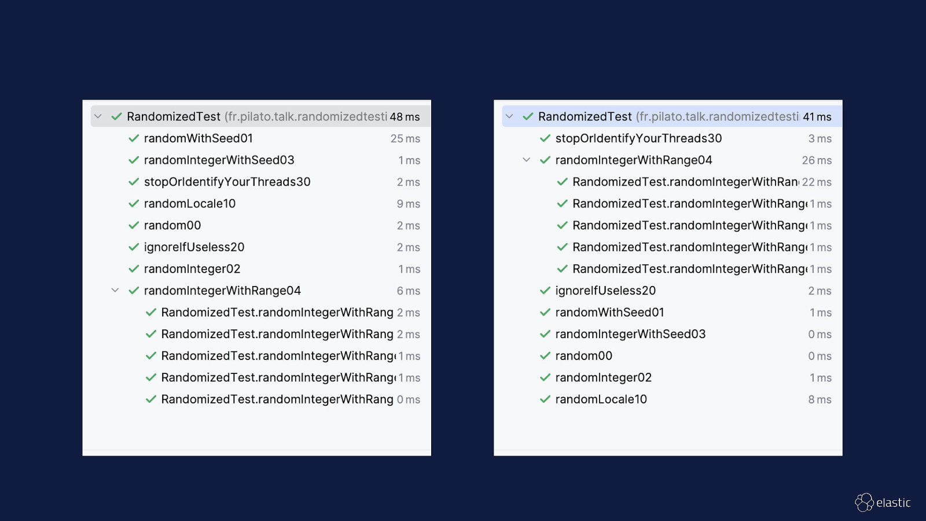Viewport: 926px width, 521px height.
Task: Select randomIntegerWithSeed03 in left test tree
Action: (x=219, y=160)
